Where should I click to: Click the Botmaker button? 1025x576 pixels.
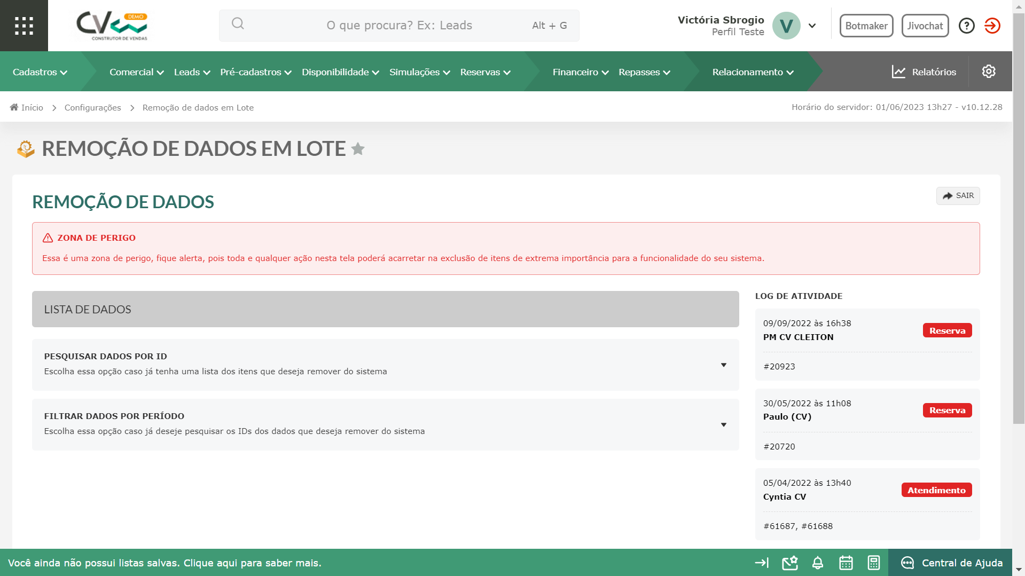(866, 26)
